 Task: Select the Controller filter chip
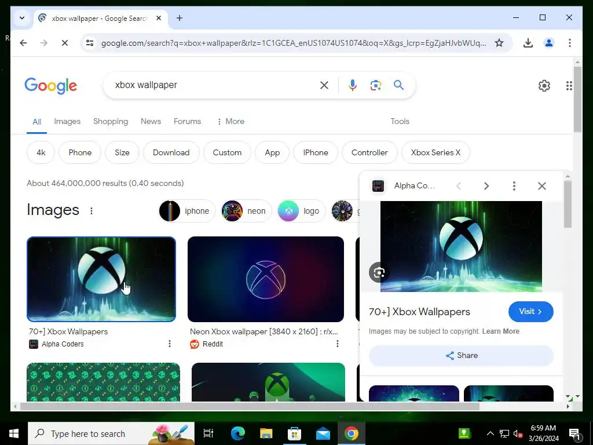pyautogui.click(x=369, y=152)
